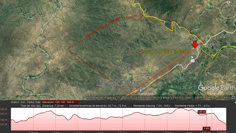Click the streaming status circle icon
The height and width of the screenshot is (133, 236).
pos(234,98)
